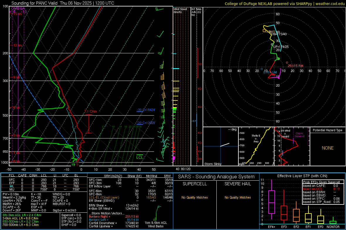Screen dimensions: 346x230
Task: Click the 'K = -18' index value
Action: click(36, 194)
